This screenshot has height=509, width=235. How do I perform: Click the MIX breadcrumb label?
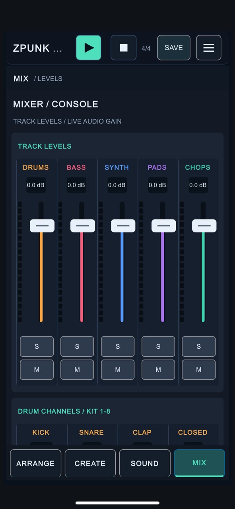pyautogui.click(x=21, y=79)
